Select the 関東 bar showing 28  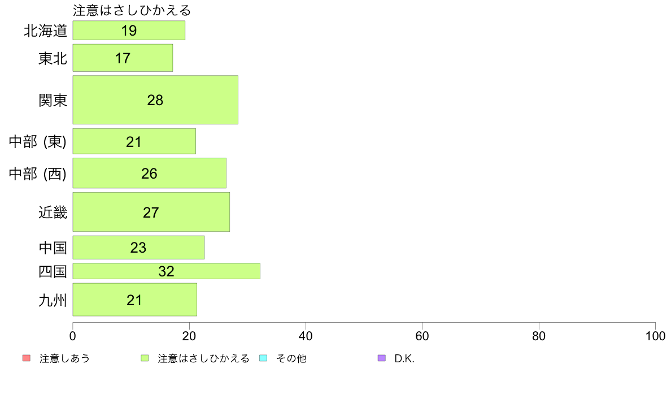(x=155, y=100)
